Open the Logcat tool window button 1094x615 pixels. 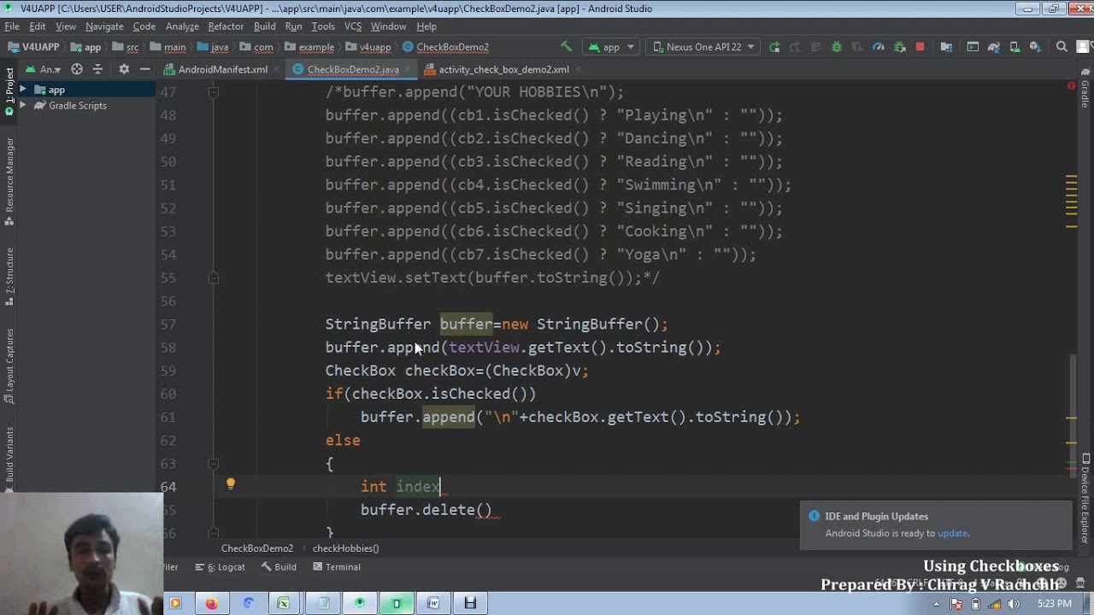(221, 567)
